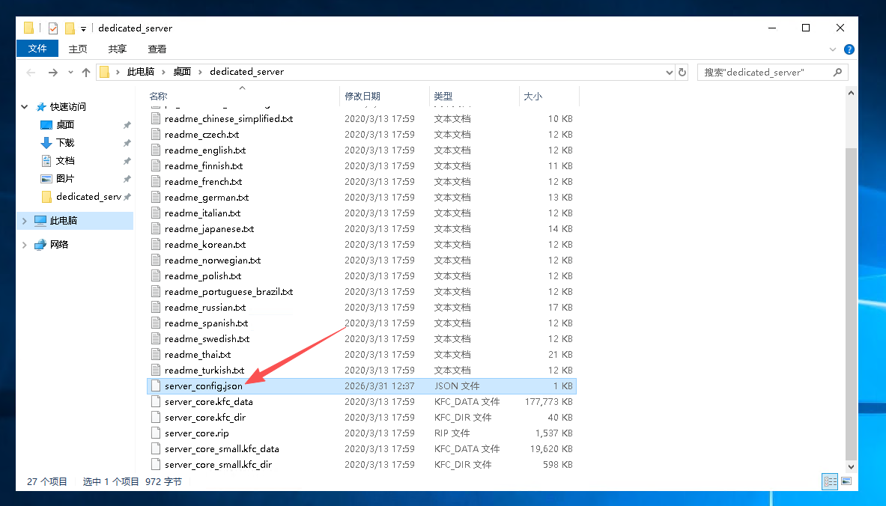Click the Refresh button in address bar
The width and height of the screenshot is (886, 506).
(x=682, y=73)
